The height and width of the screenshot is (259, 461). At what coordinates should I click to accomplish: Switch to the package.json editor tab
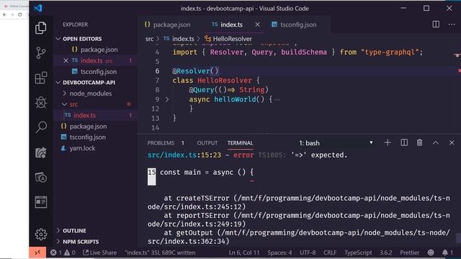pos(168,24)
